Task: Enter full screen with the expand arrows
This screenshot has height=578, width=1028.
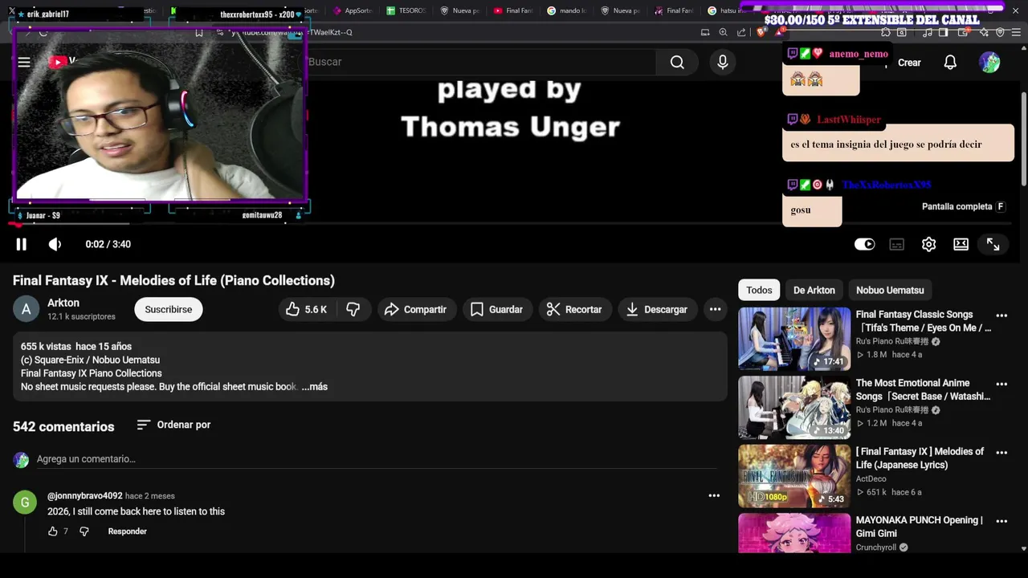Action: point(993,244)
